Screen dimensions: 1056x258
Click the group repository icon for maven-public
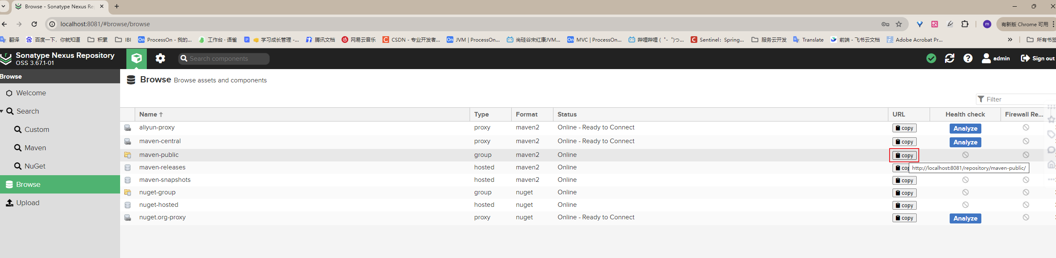(x=128, y=155)
